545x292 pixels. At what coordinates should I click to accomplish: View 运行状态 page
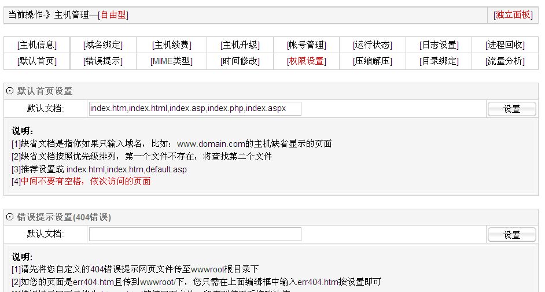pos(372,45)
